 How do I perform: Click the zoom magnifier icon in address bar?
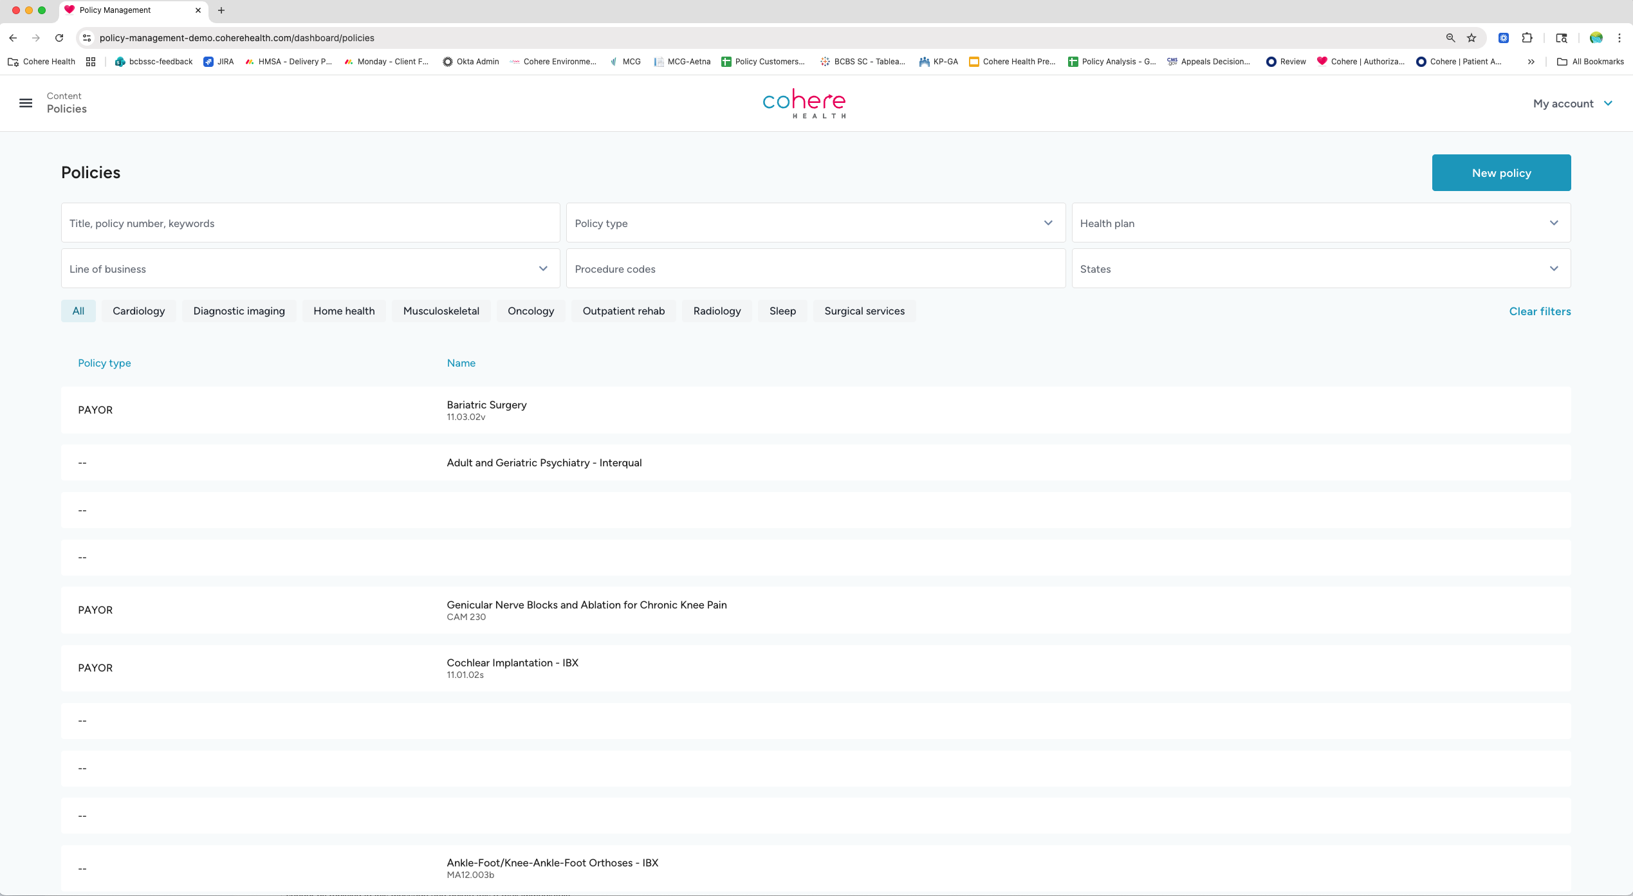[1450, 38]
